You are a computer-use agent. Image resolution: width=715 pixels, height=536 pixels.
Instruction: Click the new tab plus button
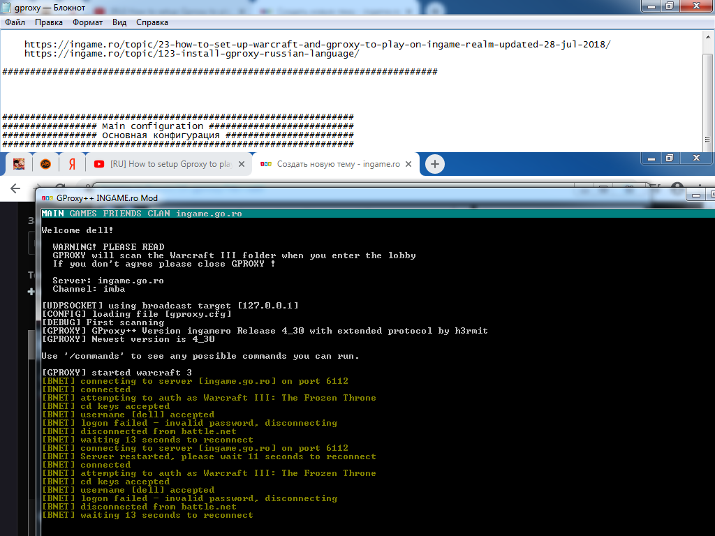[x=435, y=164]
